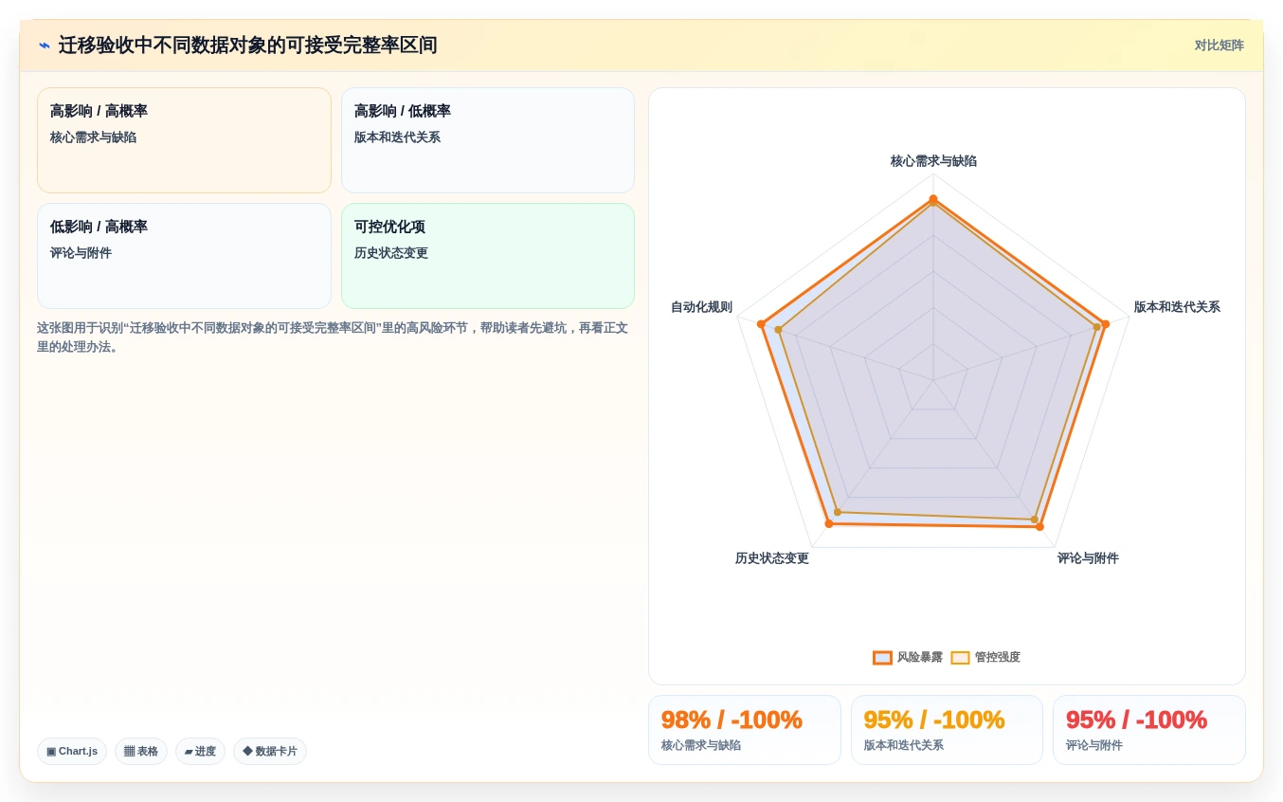The width and height of the screenshot is (1283, 802).
Task: Click 评论与附件 text in bottom-left quadrant
Action: (x=81, y=253)
